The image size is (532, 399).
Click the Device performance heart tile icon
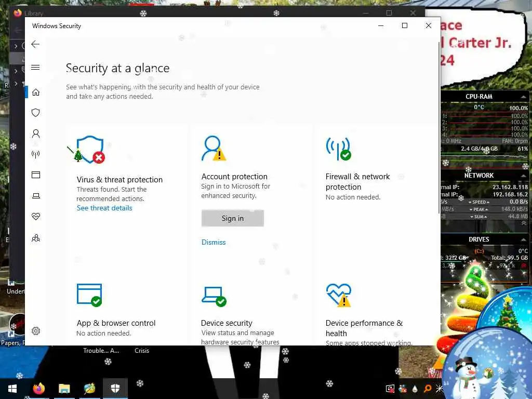point(339,295)
